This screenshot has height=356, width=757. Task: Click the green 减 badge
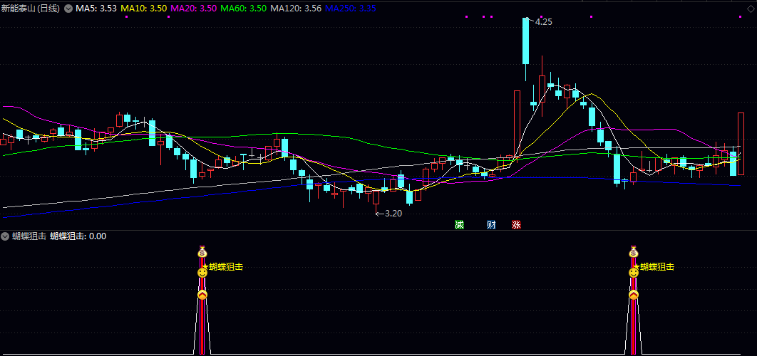[459, 224]
